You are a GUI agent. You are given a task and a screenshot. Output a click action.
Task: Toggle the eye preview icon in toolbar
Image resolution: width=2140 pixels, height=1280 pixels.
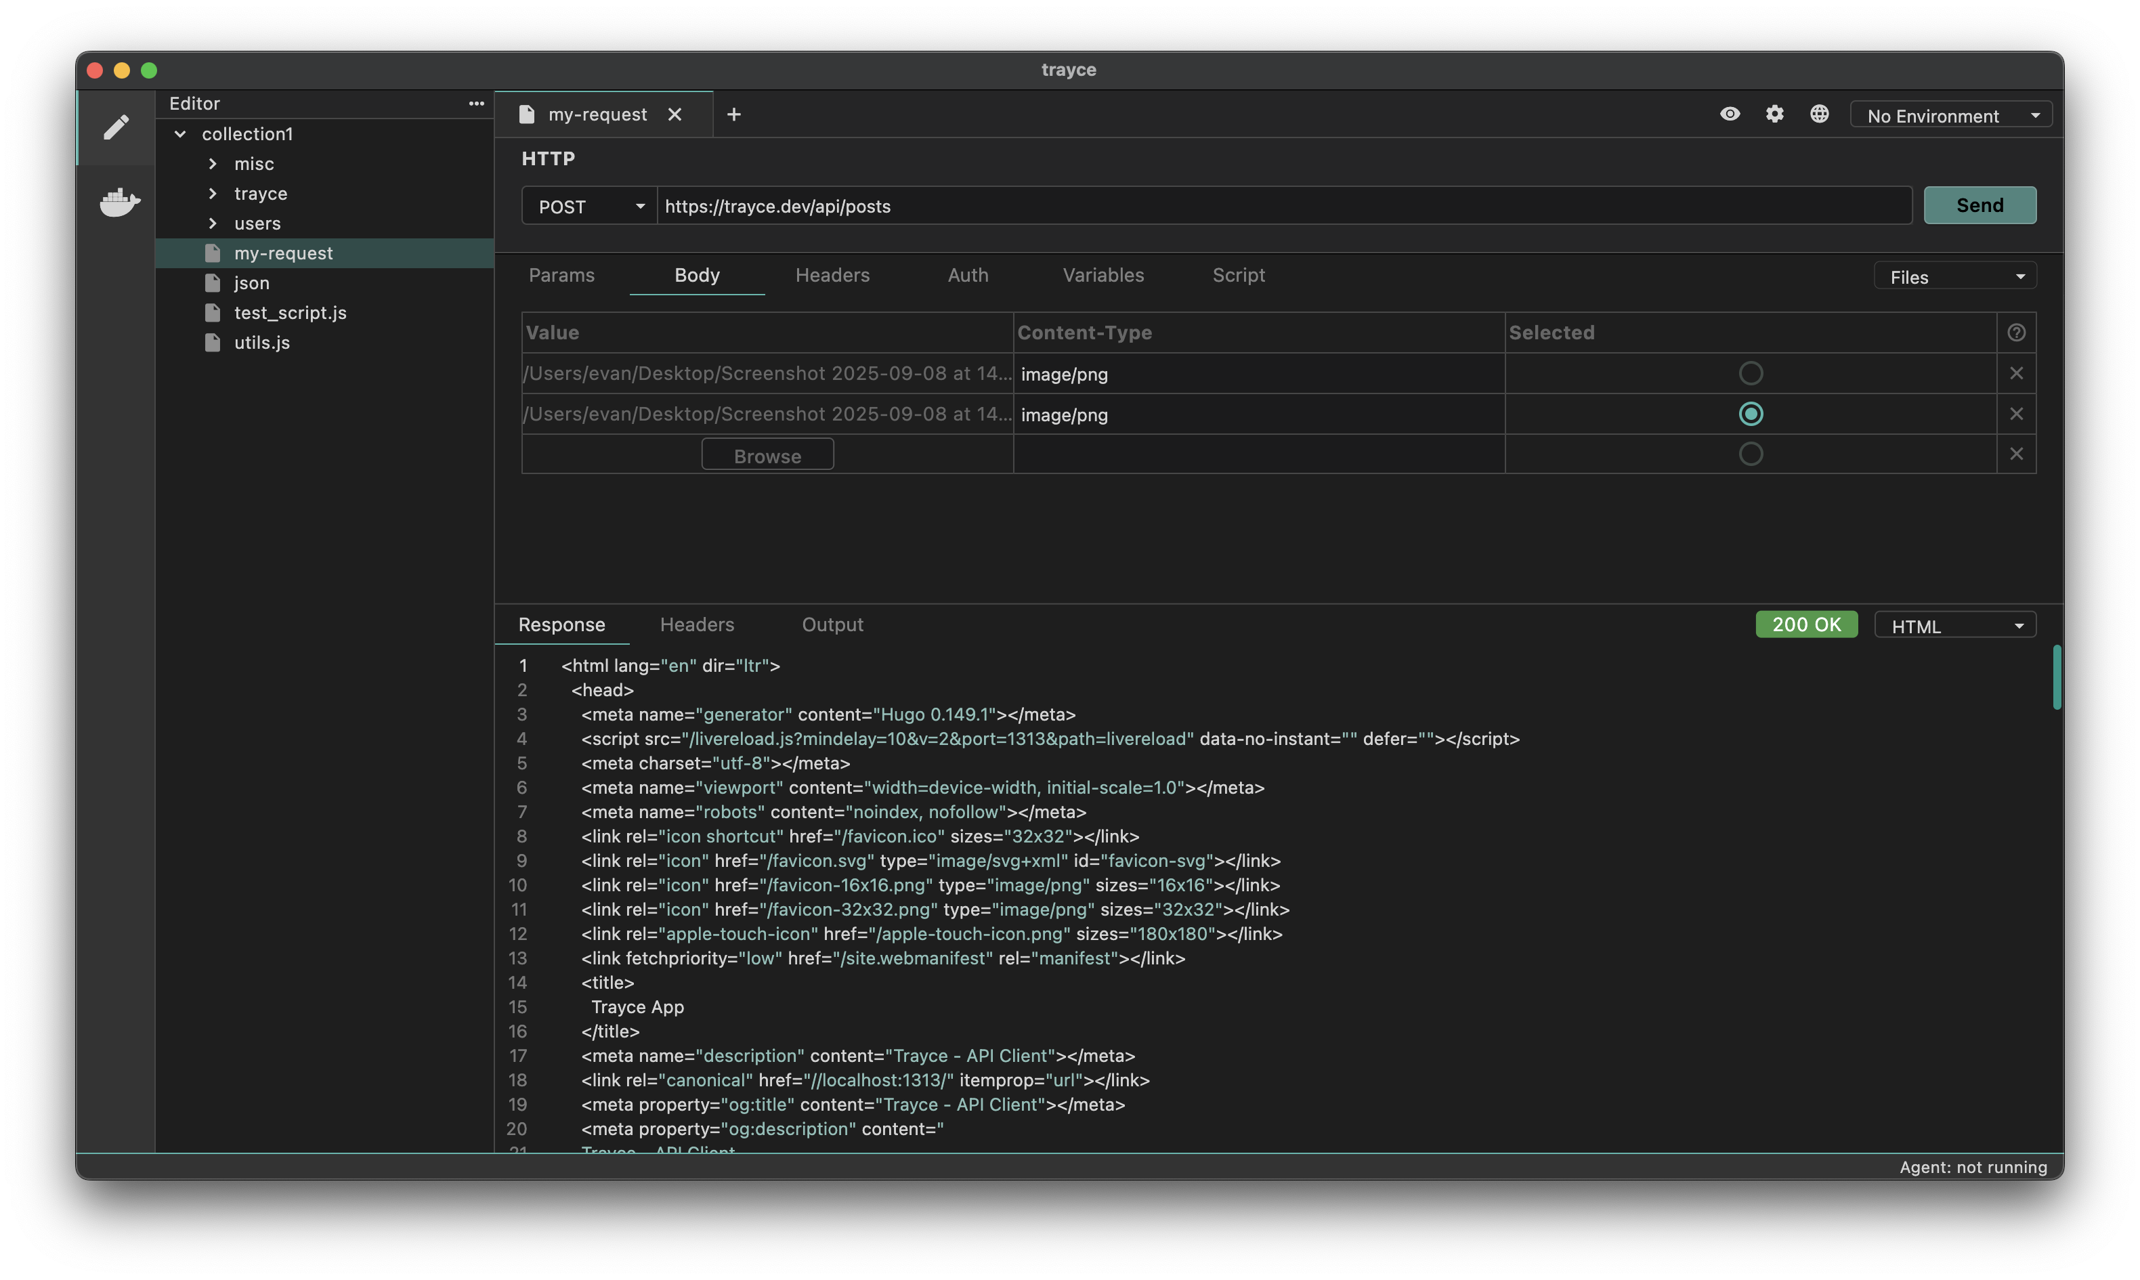[1730, 114]
